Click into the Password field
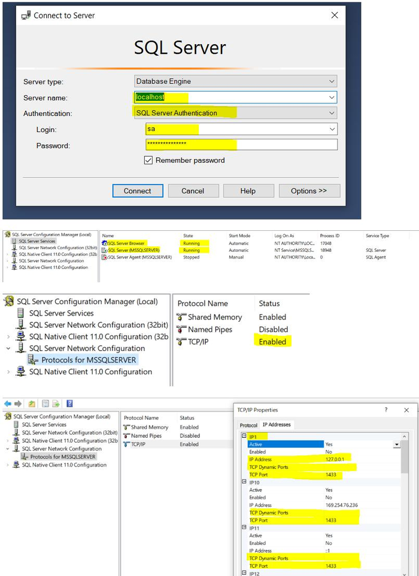Image resolution: width=419 pixels, height=576 pixels. [241, 144]
